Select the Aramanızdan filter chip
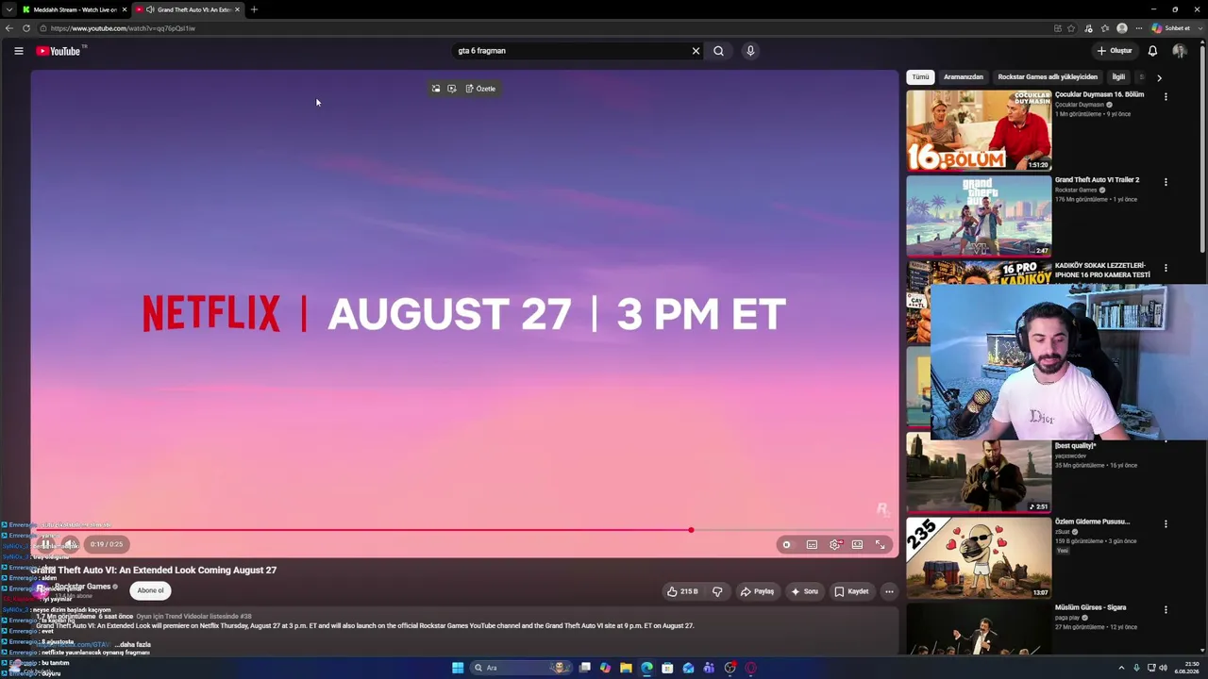The image size is (1208, 679). [964, 77]
